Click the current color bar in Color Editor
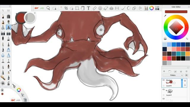This screenshot has height=107, width=190. point(176,12)
